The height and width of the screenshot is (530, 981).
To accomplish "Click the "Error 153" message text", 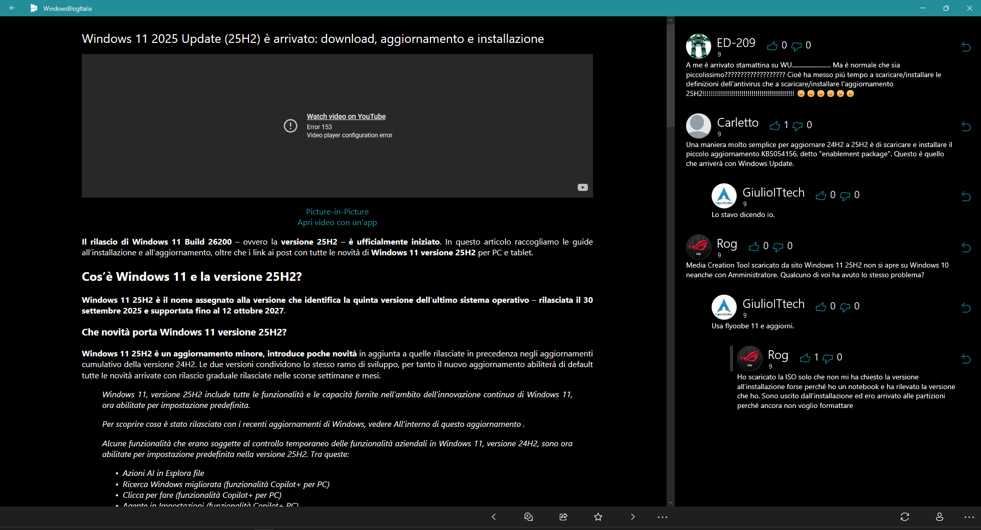I will 320,127.
